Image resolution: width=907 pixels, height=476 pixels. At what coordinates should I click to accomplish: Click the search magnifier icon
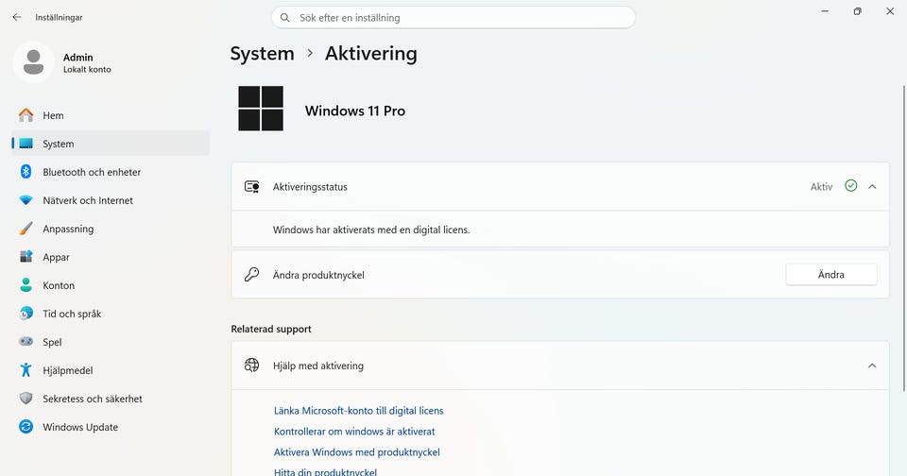click(285, 18)
